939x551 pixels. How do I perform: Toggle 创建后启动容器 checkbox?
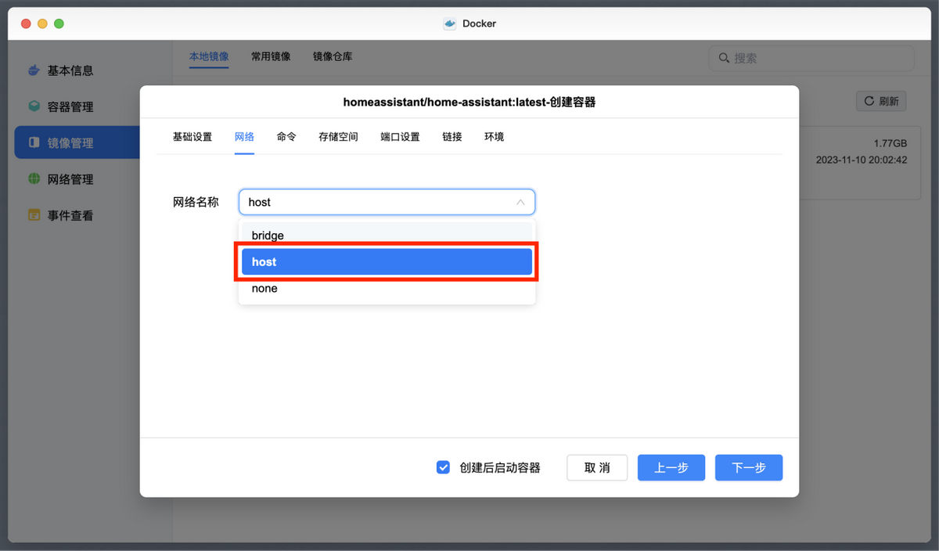(x=443, y=467)
